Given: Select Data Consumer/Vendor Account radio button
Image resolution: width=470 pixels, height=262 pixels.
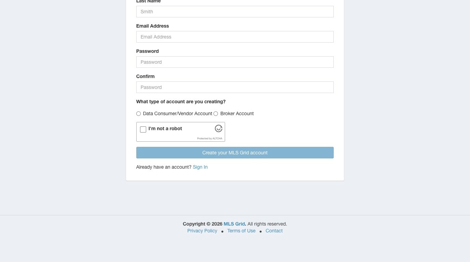Looking at the screenshot, I should tap(138, 114).
